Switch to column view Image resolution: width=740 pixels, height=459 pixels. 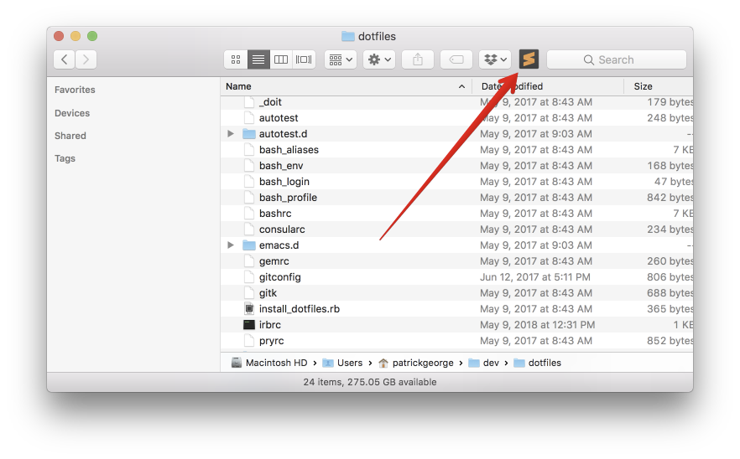pos(281,59)
